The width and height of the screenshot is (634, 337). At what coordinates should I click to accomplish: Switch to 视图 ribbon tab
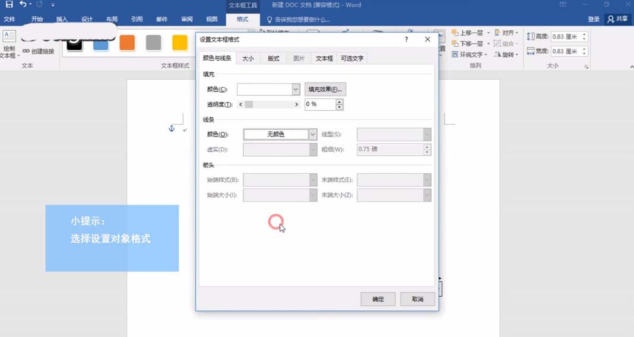pos(211,19)
